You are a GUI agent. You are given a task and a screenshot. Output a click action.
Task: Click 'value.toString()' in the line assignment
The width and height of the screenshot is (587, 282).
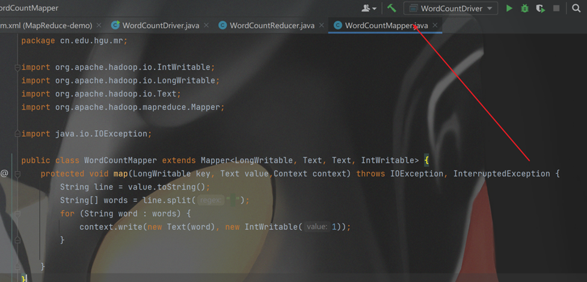tap(167, 187)
